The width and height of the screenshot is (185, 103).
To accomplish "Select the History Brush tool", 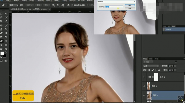I will [6, 29].
